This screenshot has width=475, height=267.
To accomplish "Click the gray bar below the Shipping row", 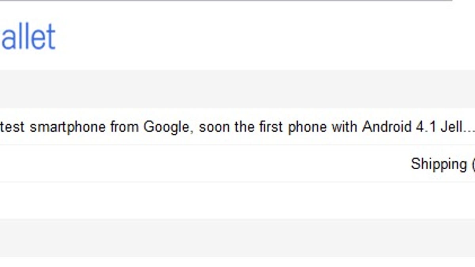I will pyautogui.click(x=237, y=237).
